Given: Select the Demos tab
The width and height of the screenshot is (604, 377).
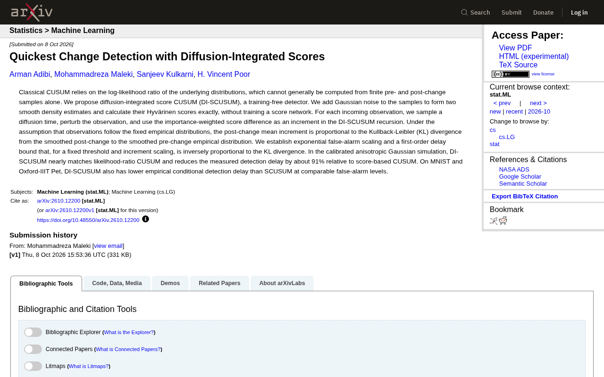Looking at the screenshot, I should point(170,283).
